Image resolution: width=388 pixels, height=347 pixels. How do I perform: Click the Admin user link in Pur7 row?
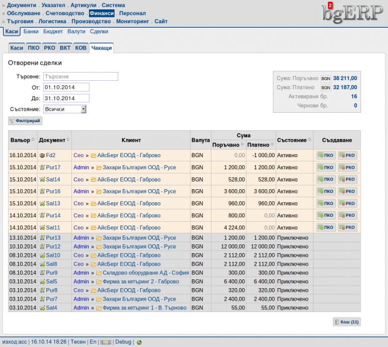pyautogui.click(x=81, y=299)
